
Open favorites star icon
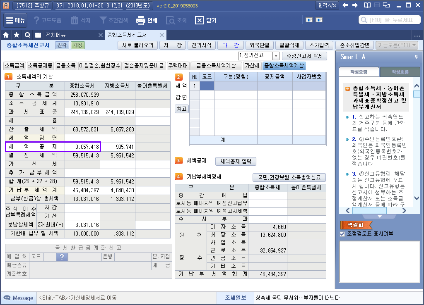(x=17, y=35)
